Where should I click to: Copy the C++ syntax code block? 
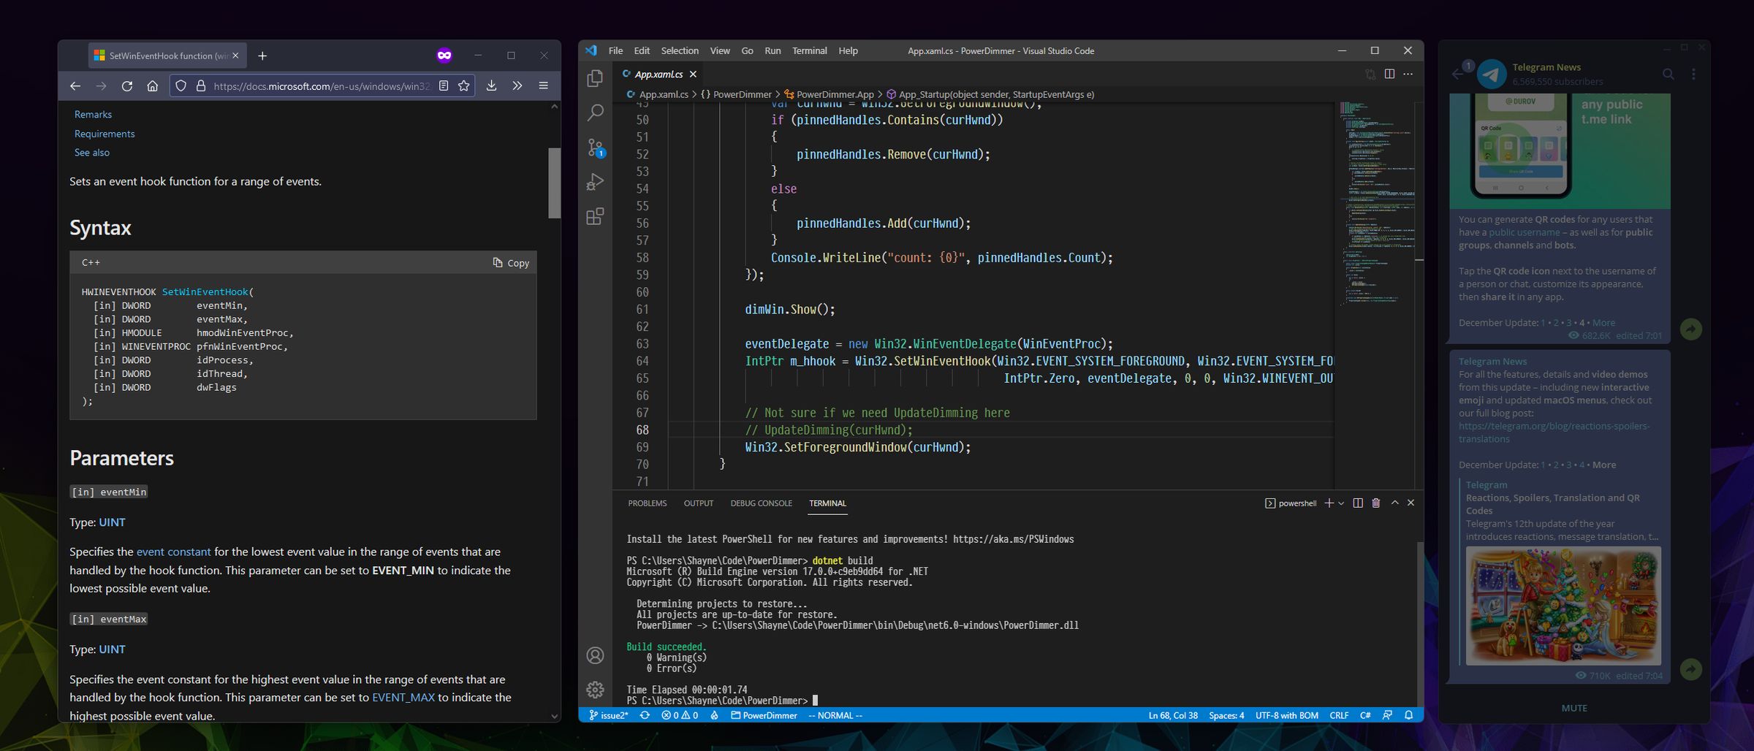pos(511,263)
